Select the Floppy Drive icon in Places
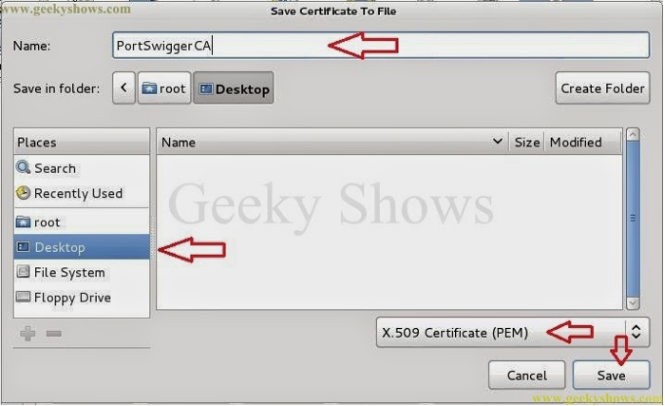 pyautogui.click(x=22, y=297)
